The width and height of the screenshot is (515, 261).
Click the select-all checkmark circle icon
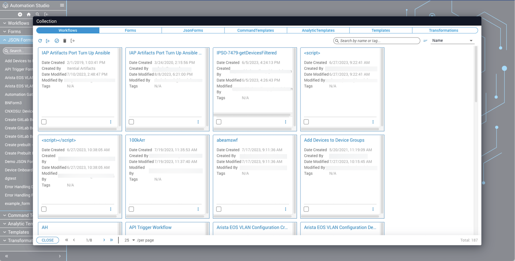point(57,41)
